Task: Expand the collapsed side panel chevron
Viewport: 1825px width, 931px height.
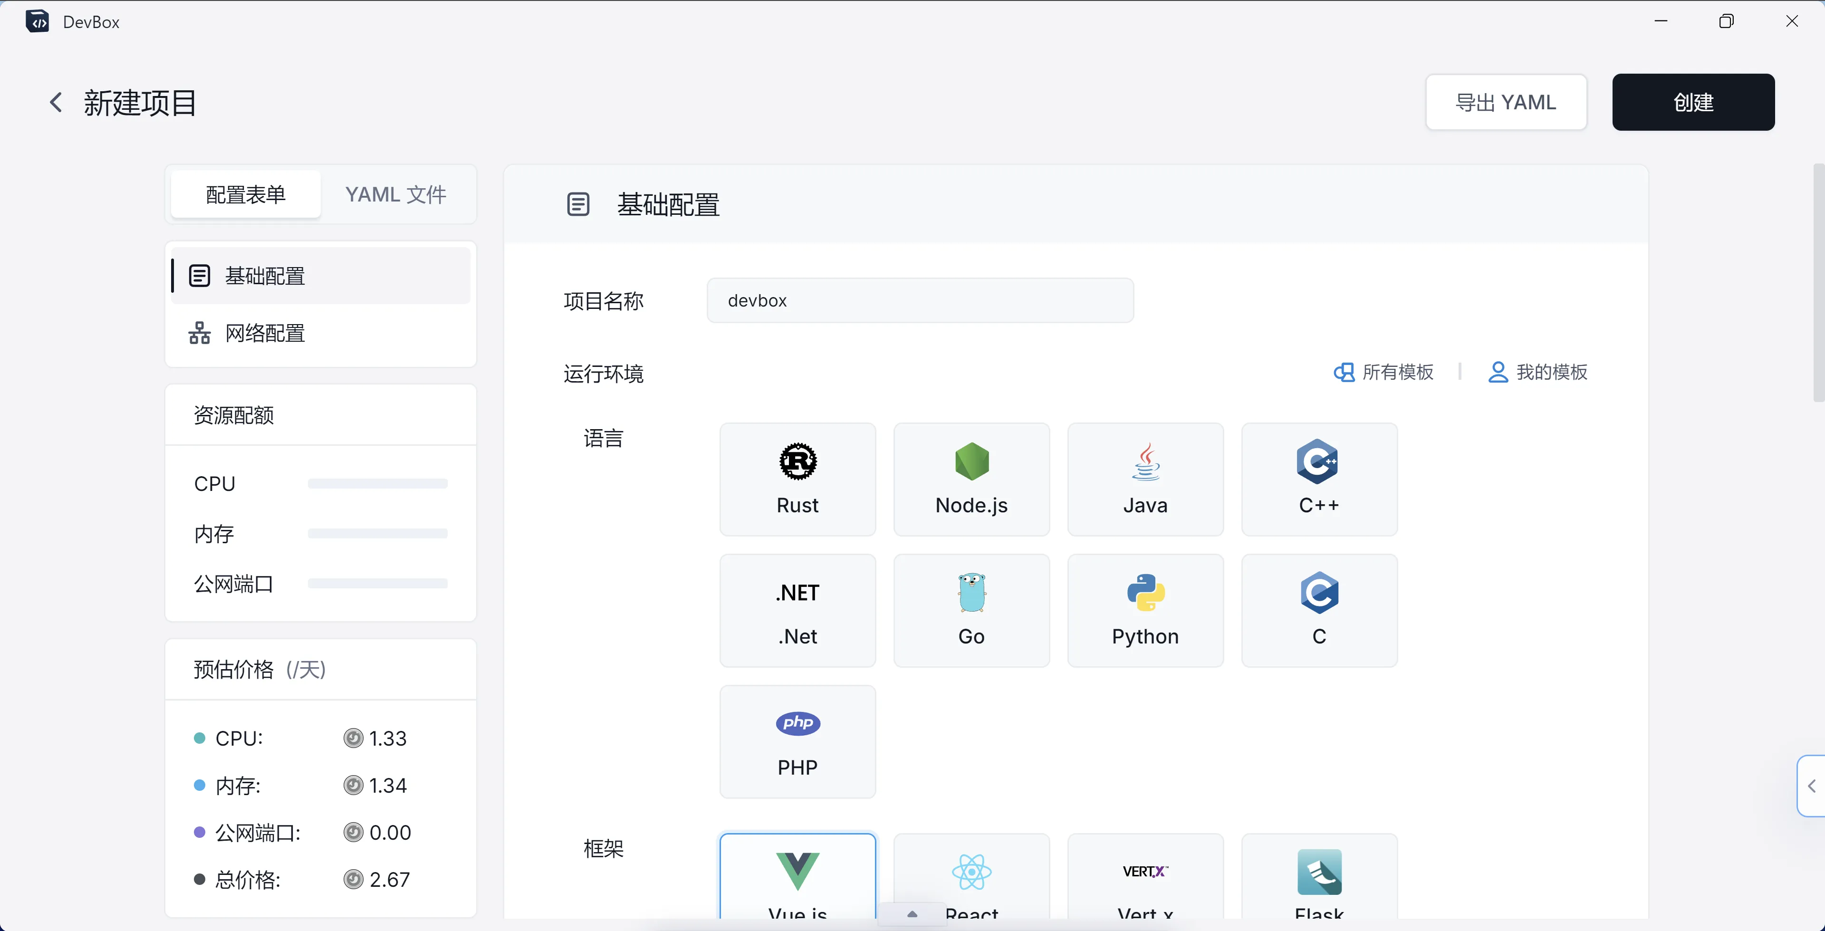Action: [1811, 786]
